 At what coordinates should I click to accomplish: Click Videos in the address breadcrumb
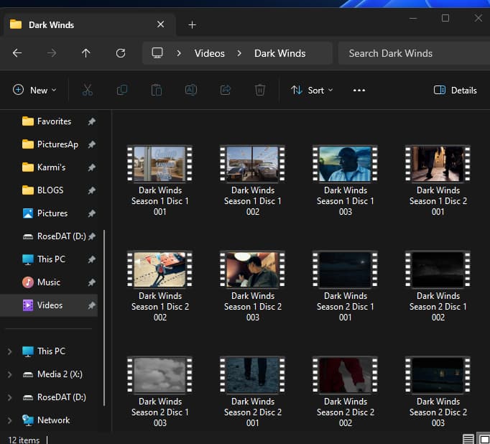pyautogui.click(x=209, y=53)
